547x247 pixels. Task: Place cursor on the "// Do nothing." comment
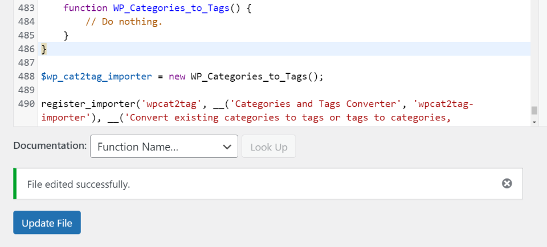click(x=124, y=22)
